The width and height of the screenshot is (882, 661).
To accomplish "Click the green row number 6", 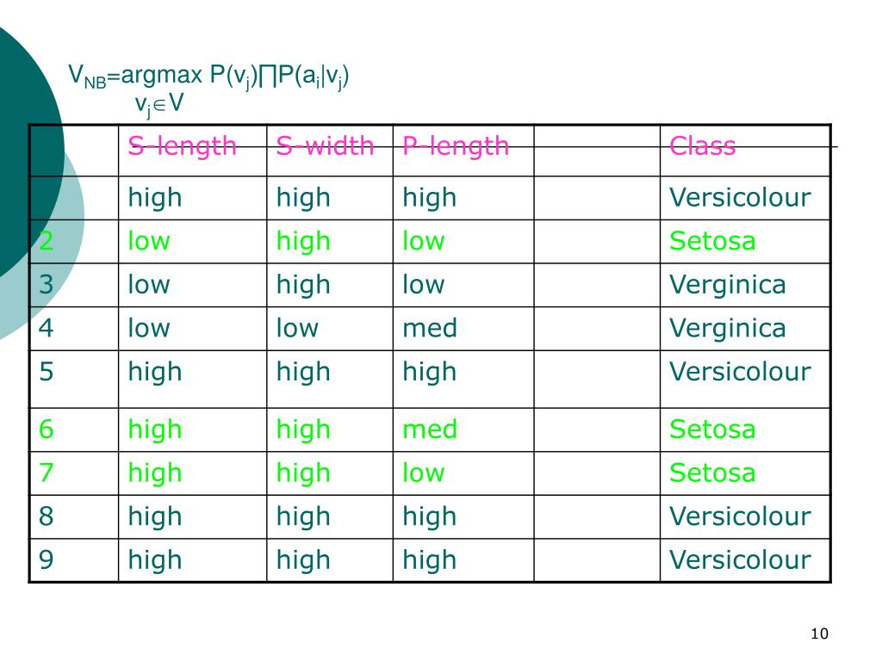I will pyautogui.click(x=47, y=429).
